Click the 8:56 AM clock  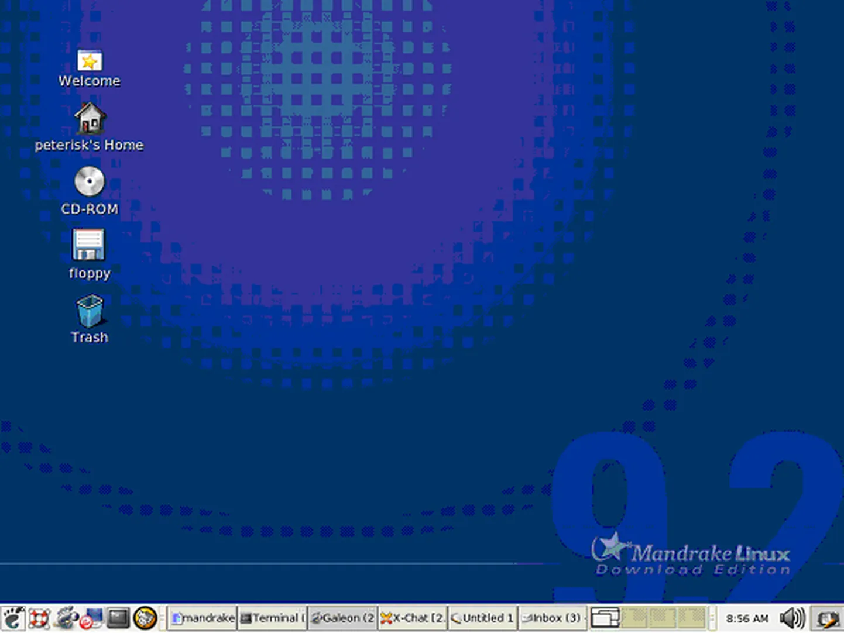tap(747, 618)
